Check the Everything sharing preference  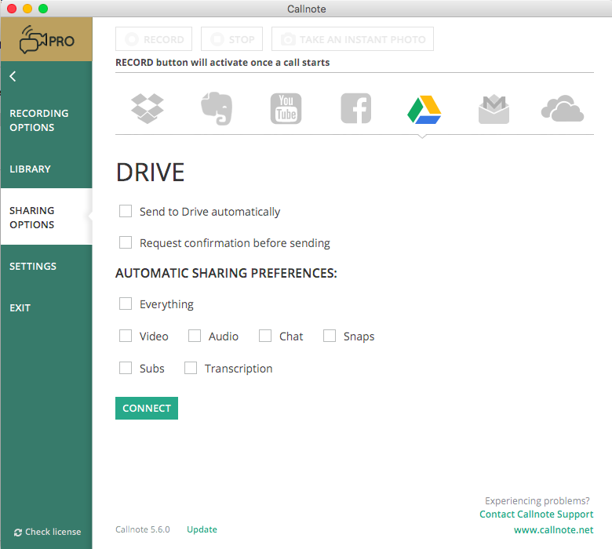coord(126,304)
